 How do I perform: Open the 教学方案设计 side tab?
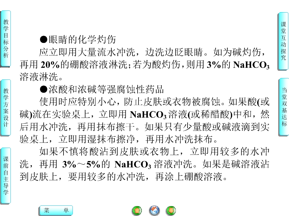[x=6, y=108]
